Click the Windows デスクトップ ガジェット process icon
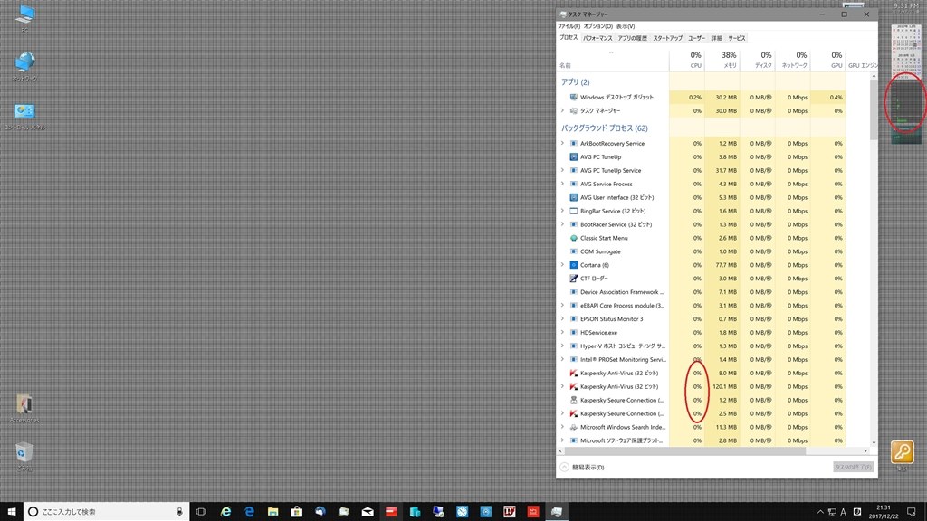 [x=573, y=97]
